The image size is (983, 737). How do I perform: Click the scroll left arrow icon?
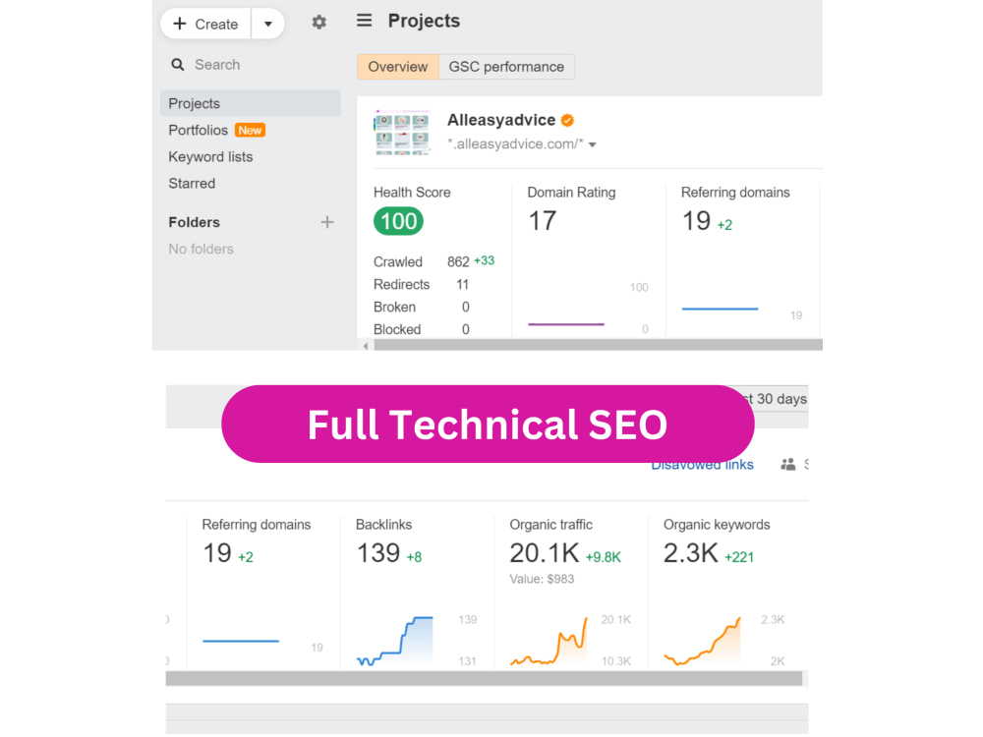[x=366, y=345]
